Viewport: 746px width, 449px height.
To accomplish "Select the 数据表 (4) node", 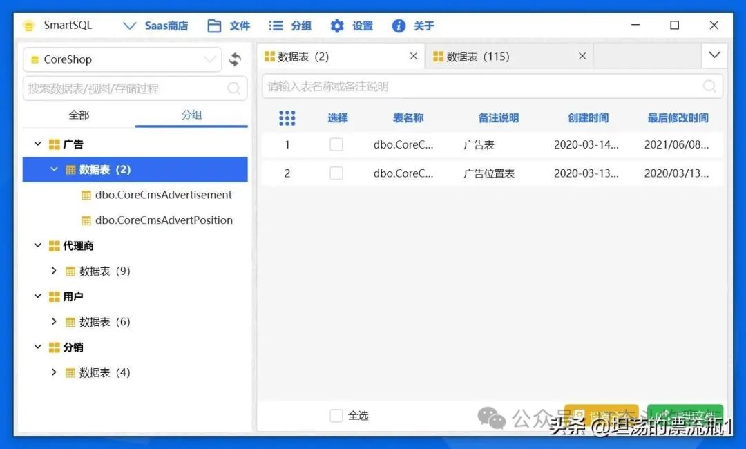I will click(x=104, y=373).
